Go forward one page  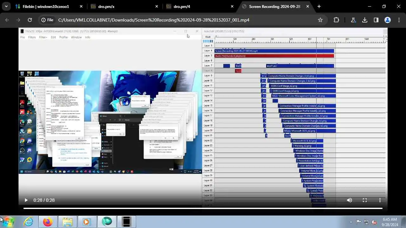[x=18, y=20]
